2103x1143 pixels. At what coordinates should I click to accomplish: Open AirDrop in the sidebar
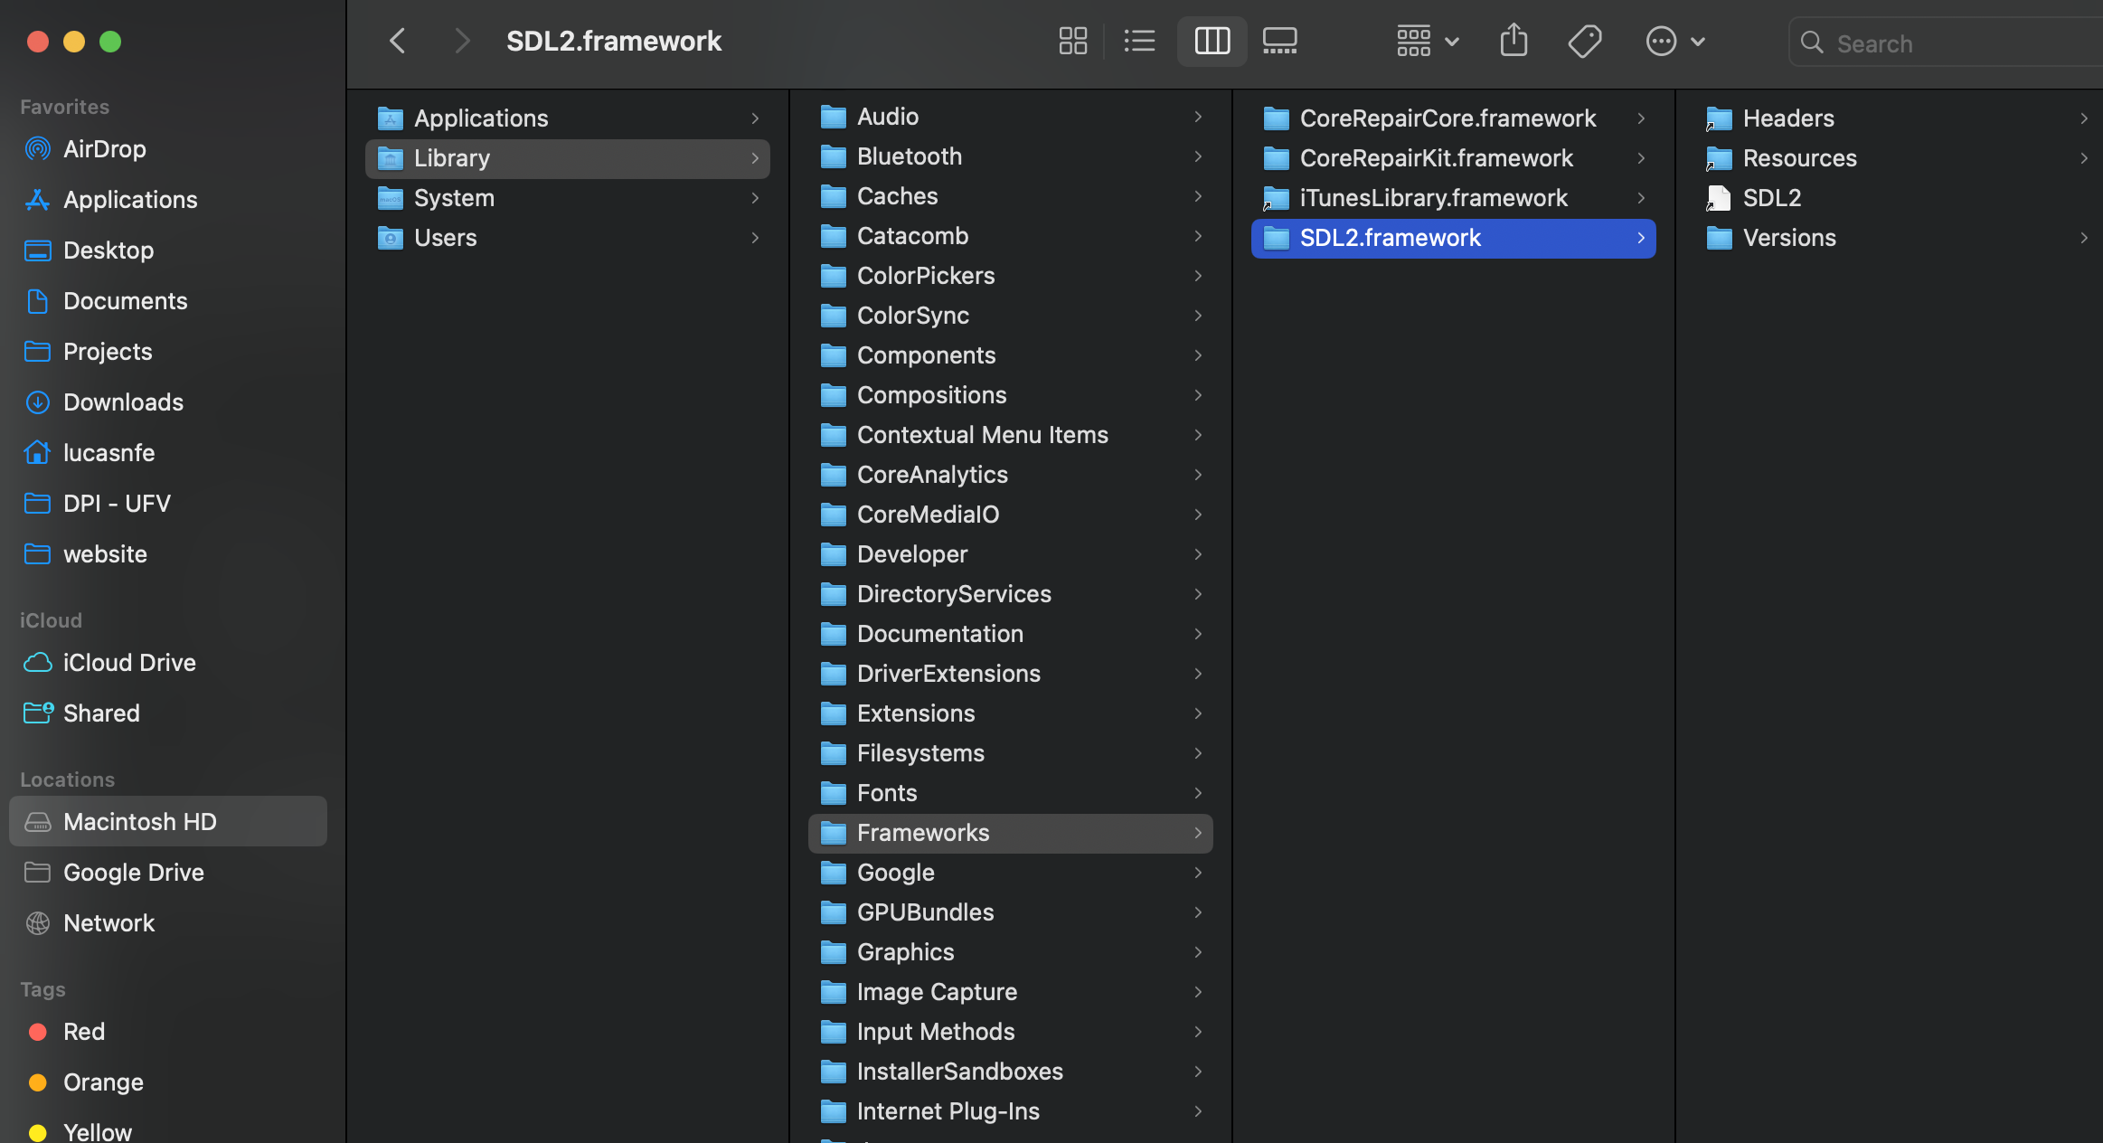(x=104, y=149)
